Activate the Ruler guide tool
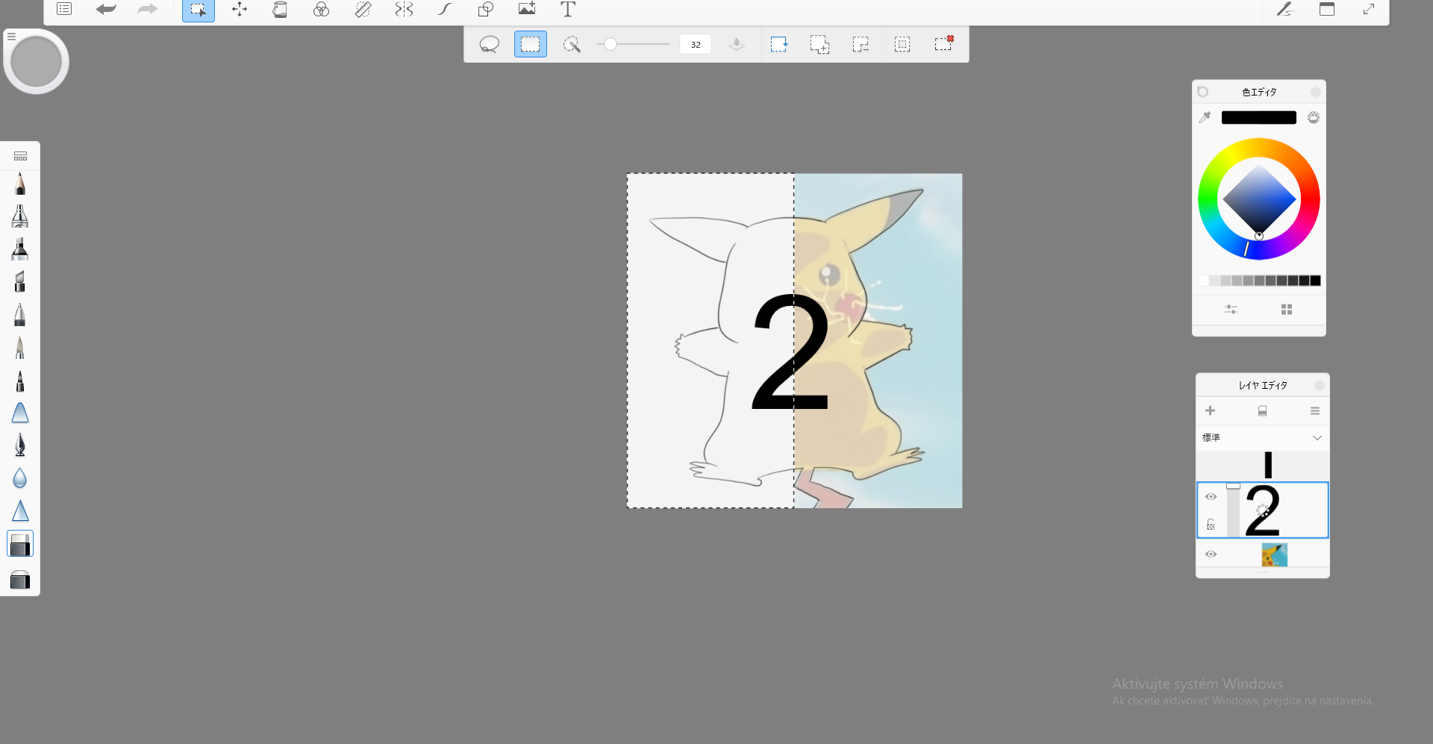This screenshot has height=744, width=1433. coord(363,9)
